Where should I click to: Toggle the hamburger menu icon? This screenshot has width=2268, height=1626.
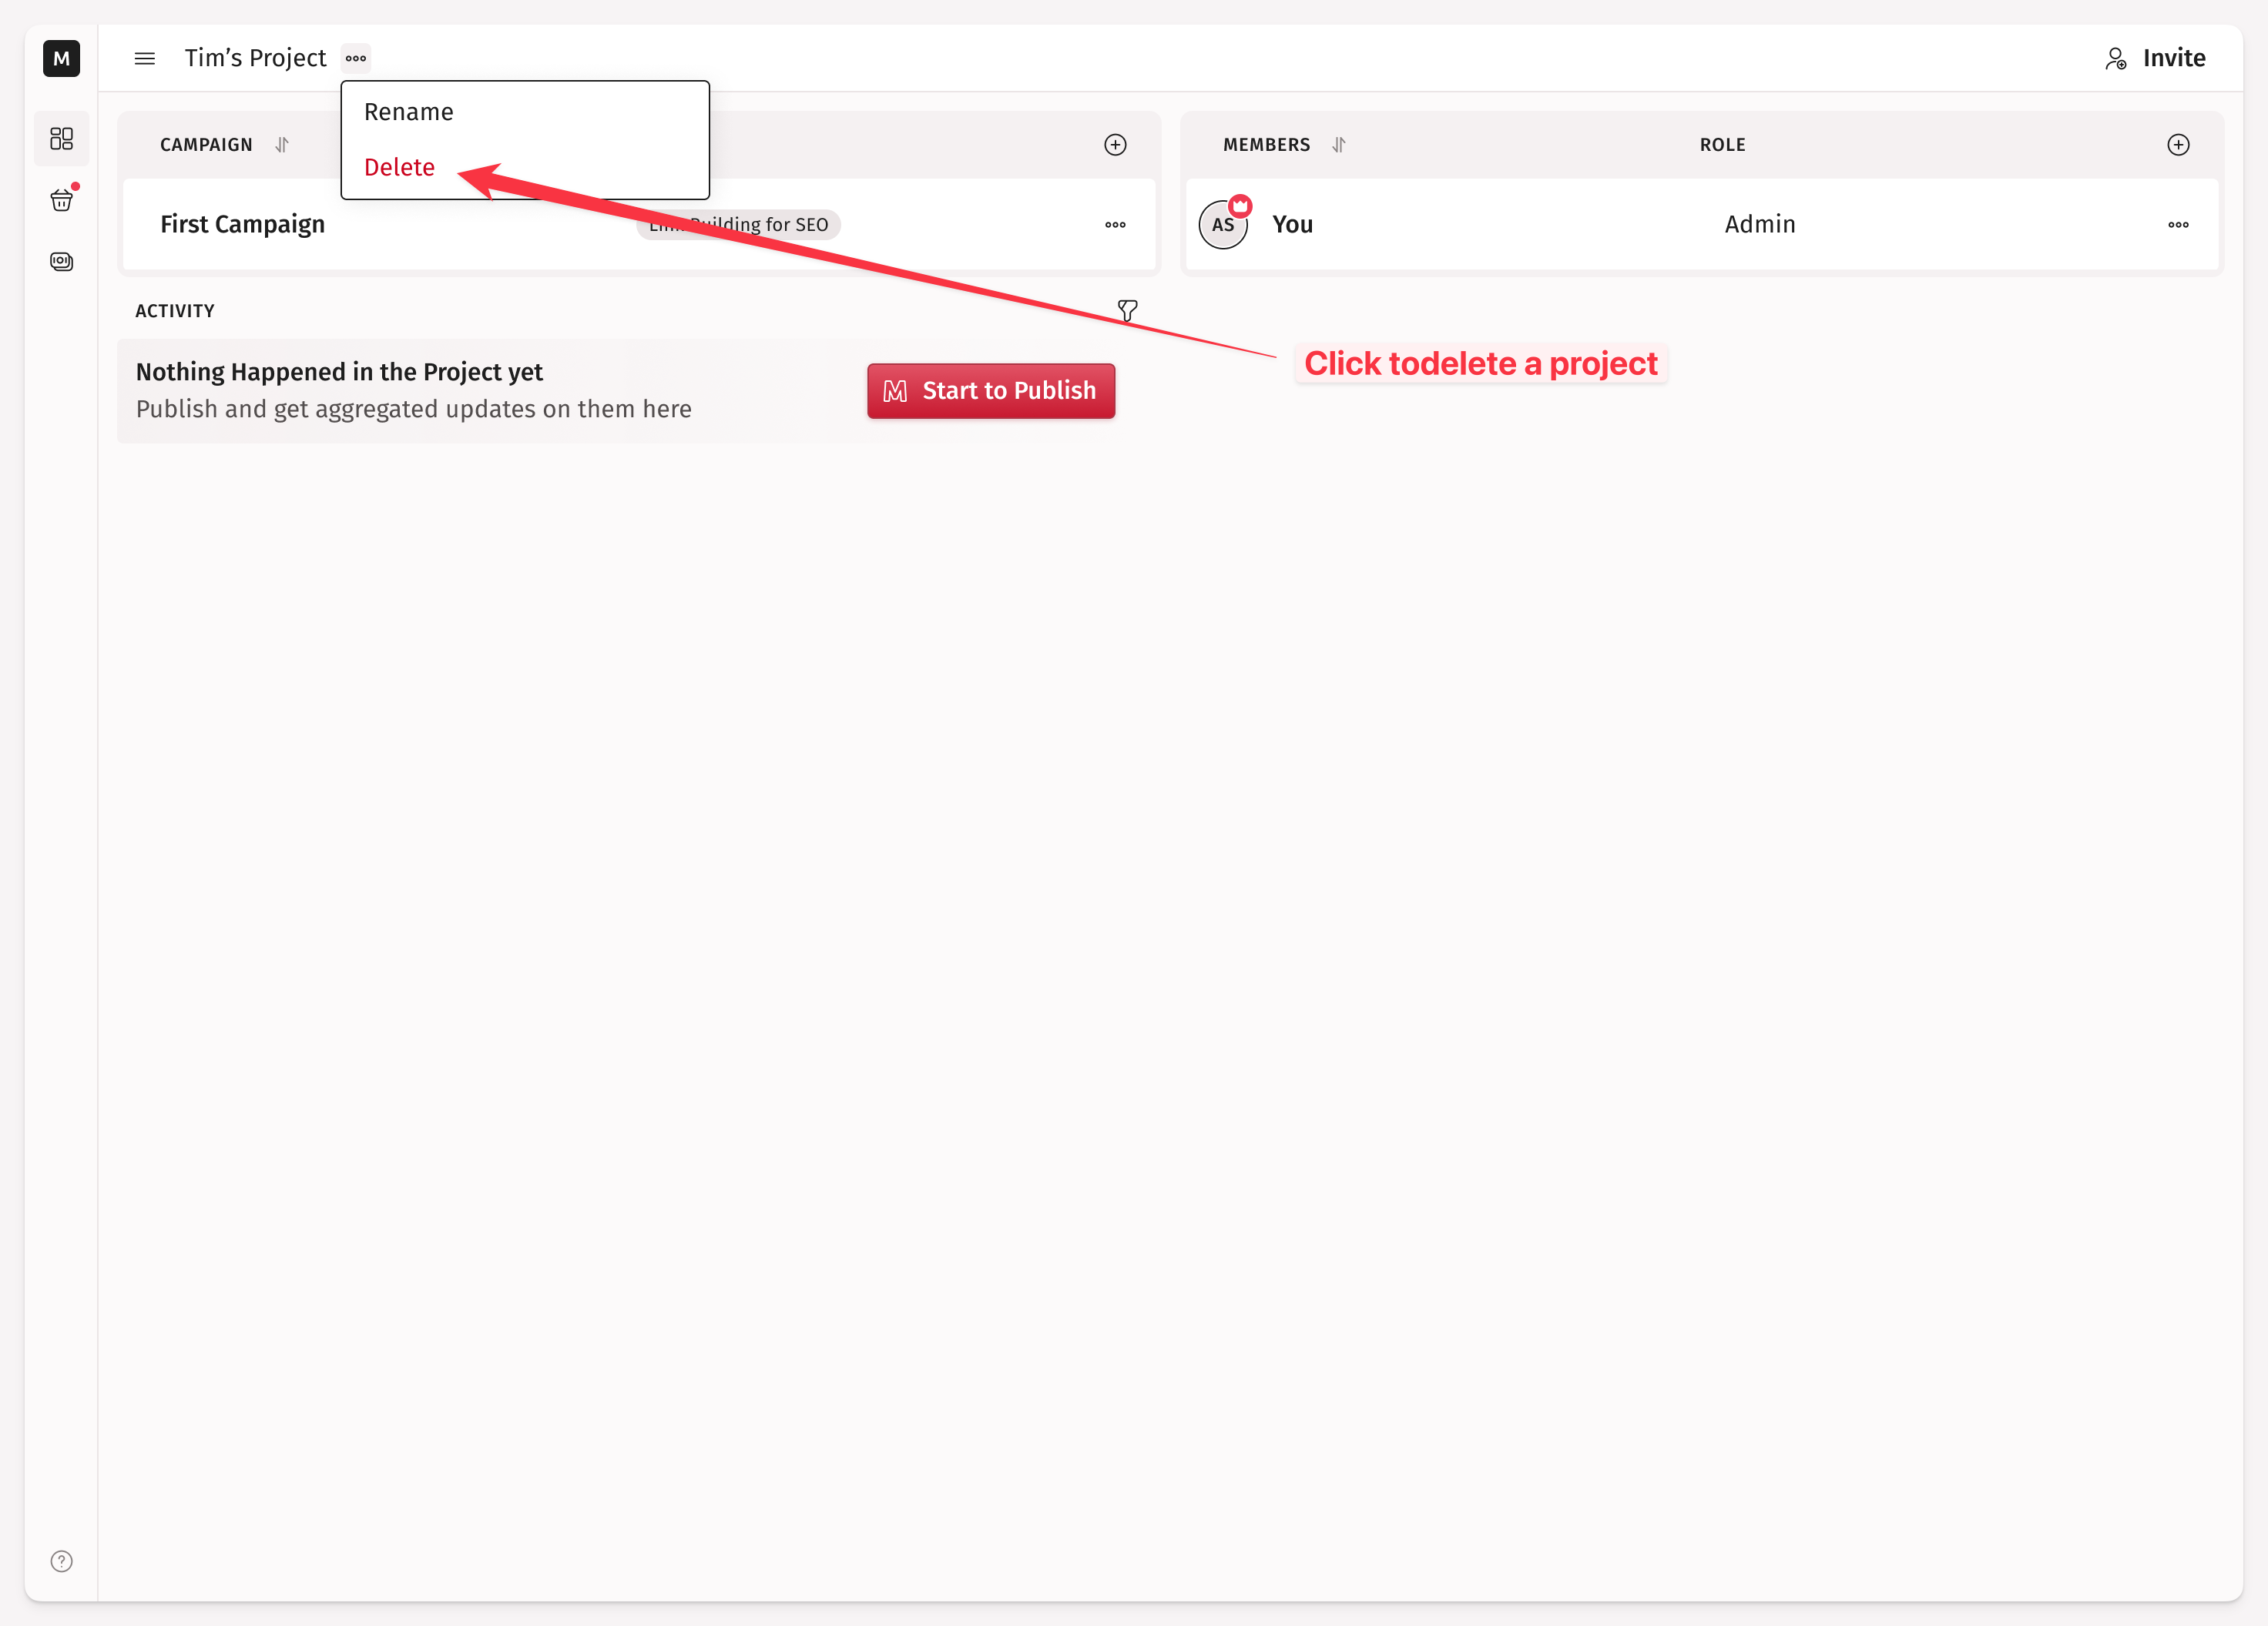pos(145,58)
